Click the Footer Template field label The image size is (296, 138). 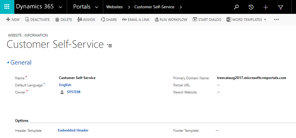[x=186, y=130]
